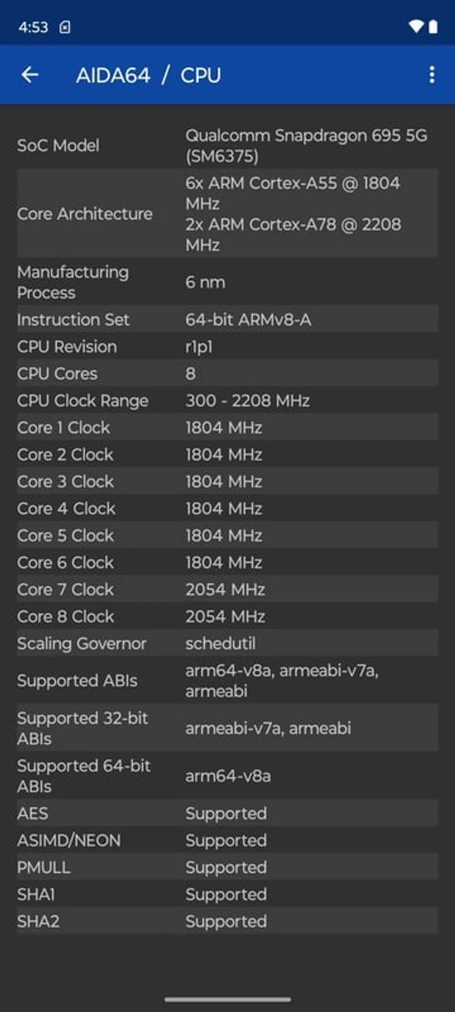The height and width of the screenshot is (1012, 455).
Task: Tap the Core 7 Clock row
Action: pos(227,589)
